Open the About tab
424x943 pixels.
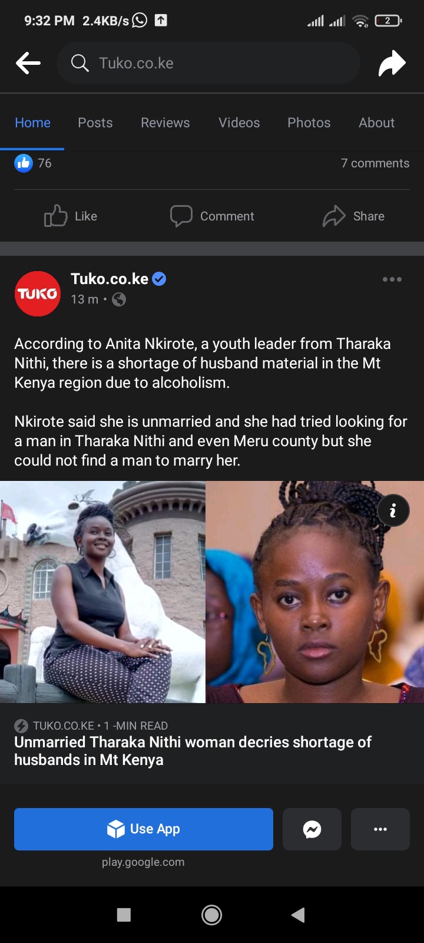coord(377,123)
